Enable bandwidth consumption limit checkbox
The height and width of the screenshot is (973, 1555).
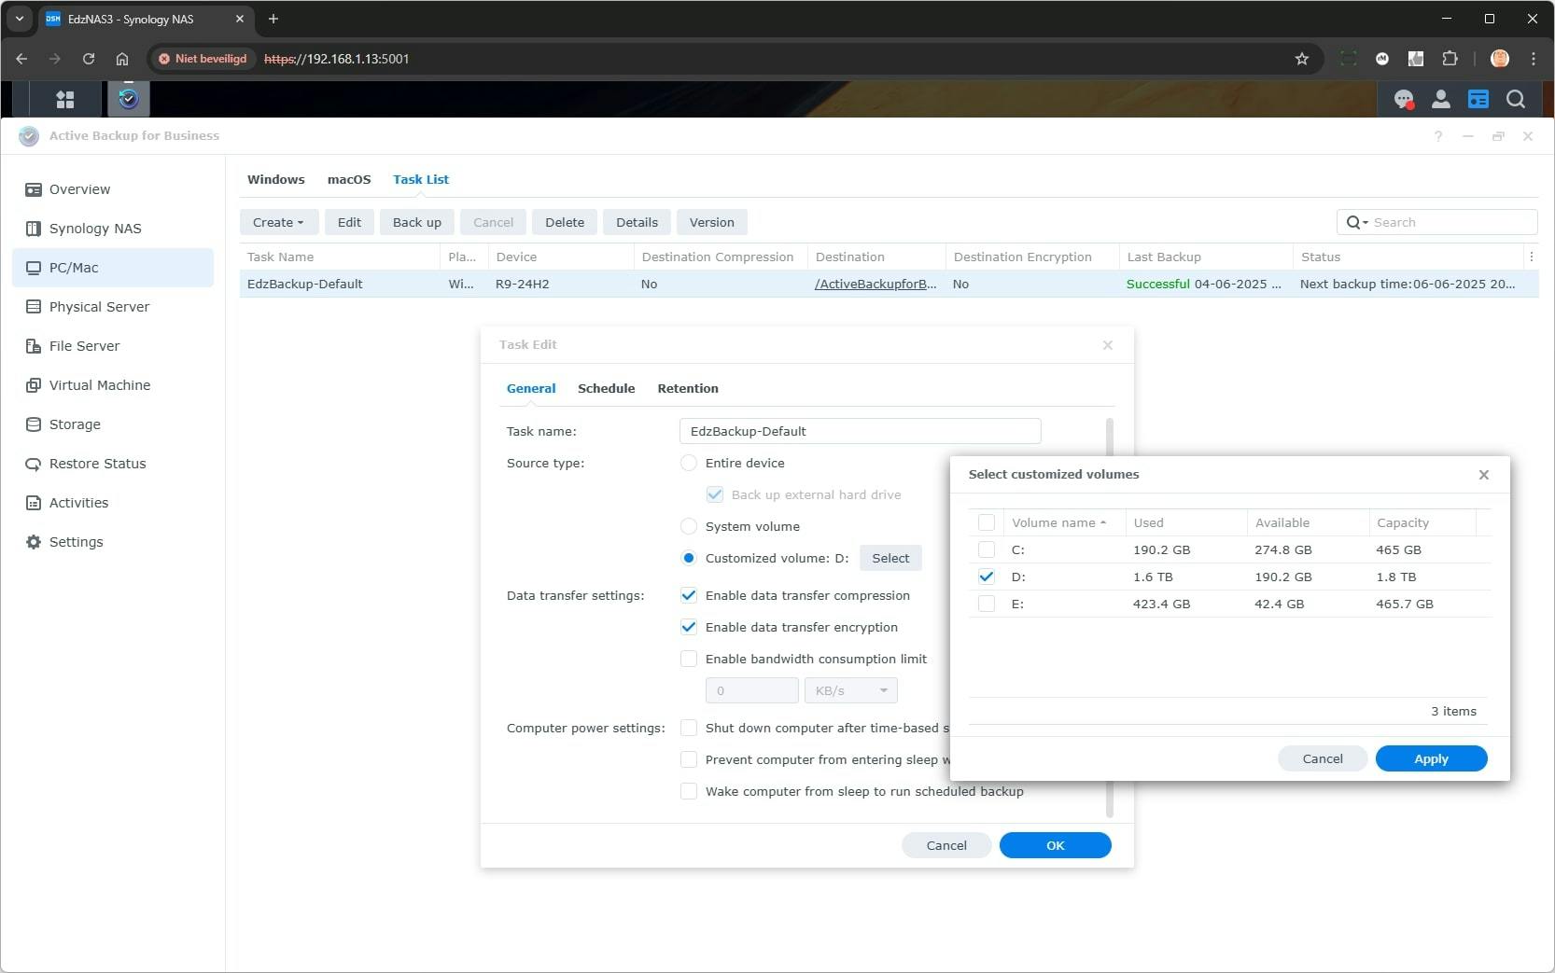[689, 659]
